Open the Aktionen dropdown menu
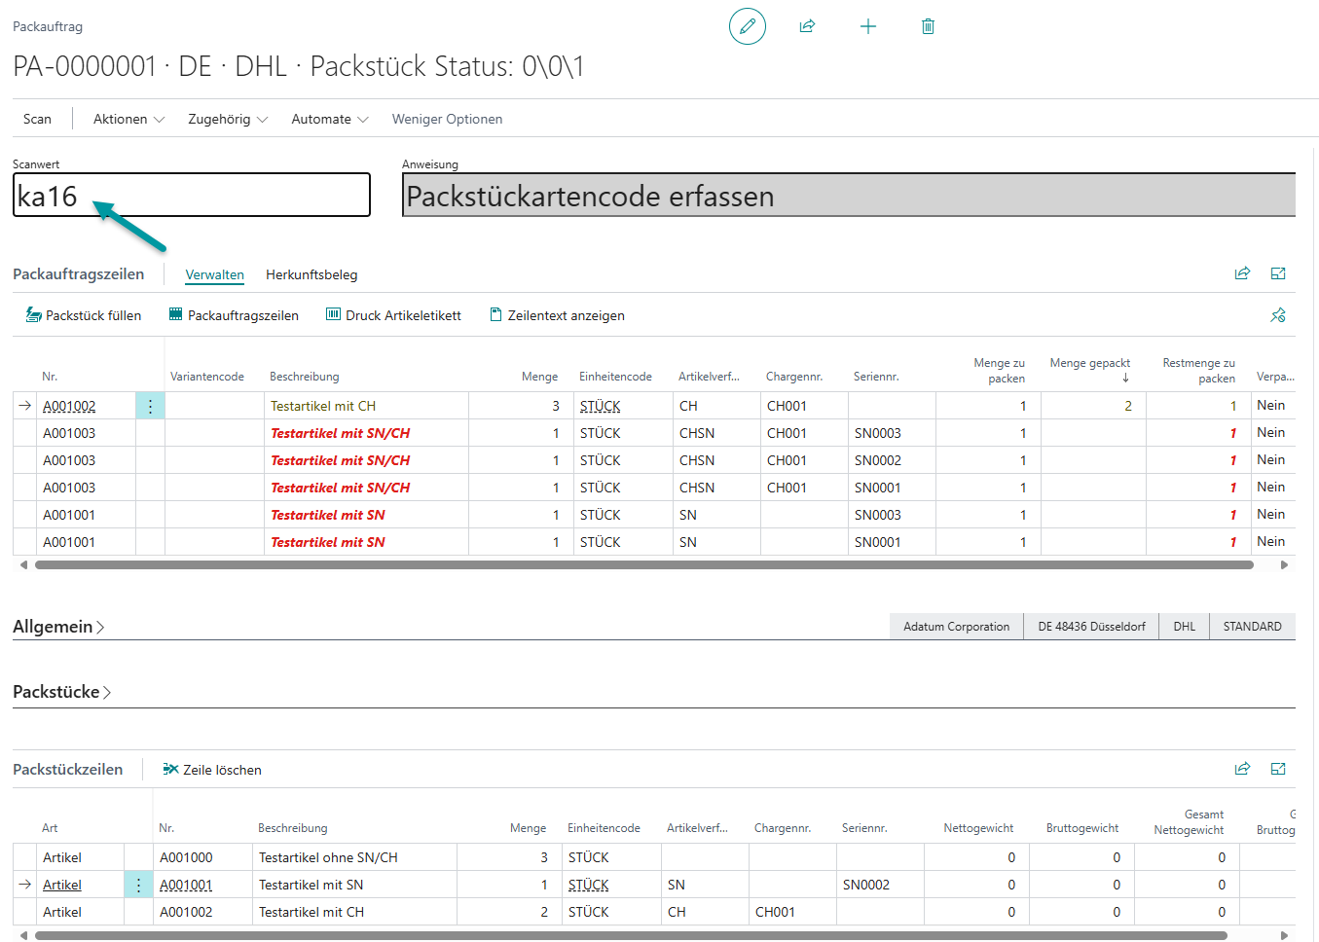The width and height of the screenshot is (1319, 942). coord(128,119)
